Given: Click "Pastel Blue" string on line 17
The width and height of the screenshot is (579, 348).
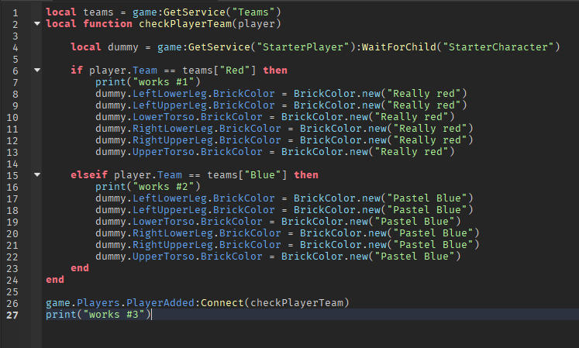Looking at the screenshot, I should tap(427, 198).
